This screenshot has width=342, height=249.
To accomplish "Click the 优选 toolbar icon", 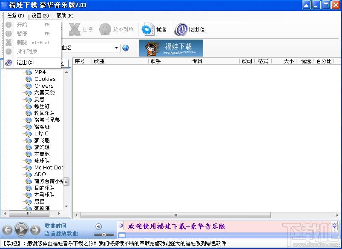I will (148, 29).
